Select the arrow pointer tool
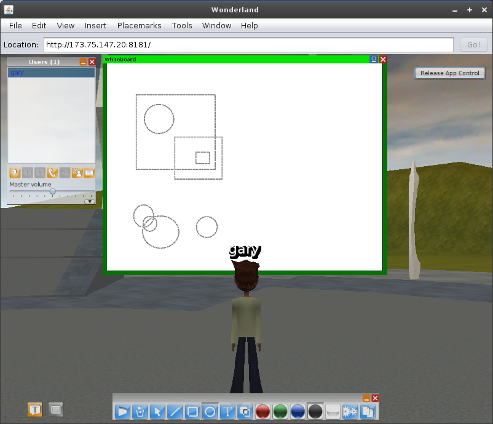Image resolution: width=493 pixels, height=424 pixels. click(157, 411)
